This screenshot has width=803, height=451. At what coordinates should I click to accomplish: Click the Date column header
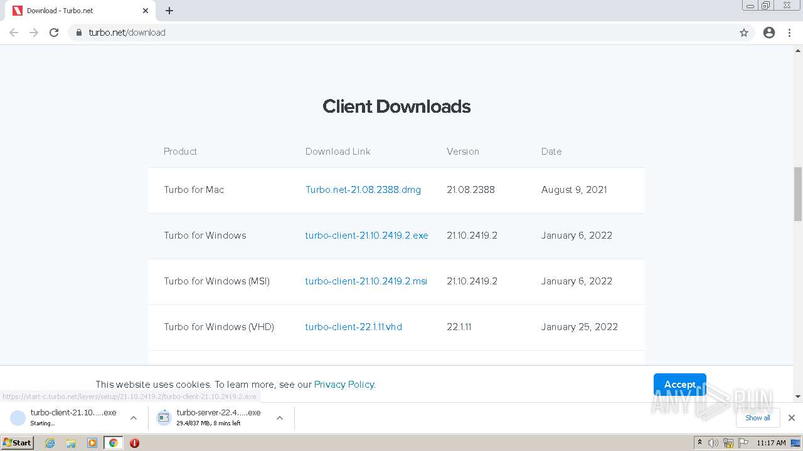coord(551,152)
